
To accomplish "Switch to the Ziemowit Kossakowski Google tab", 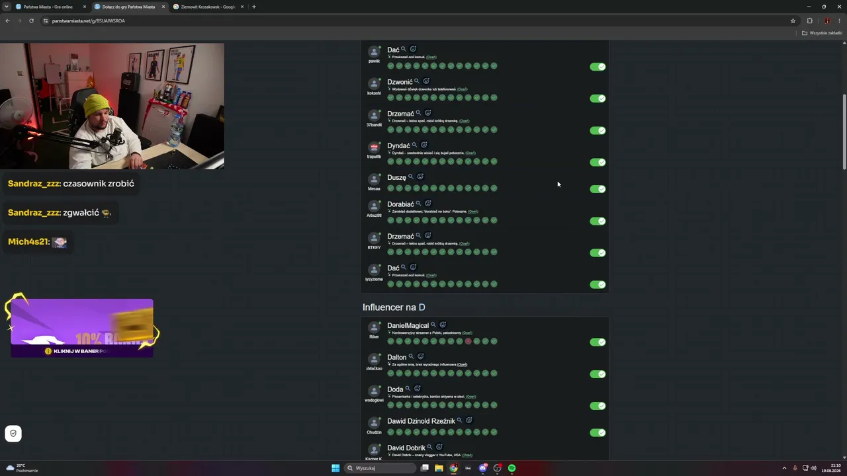I will point(208,7).
